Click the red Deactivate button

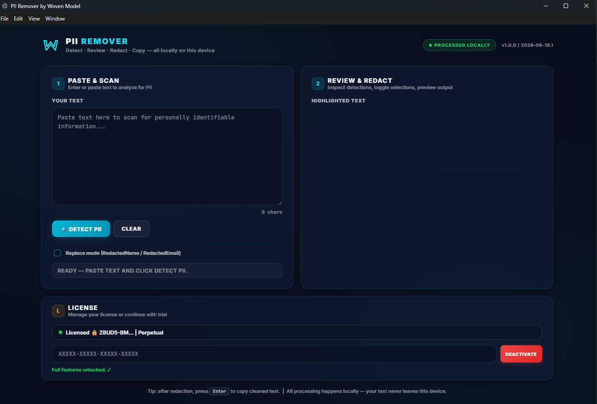pyautogui.click(x=521, y=354)
